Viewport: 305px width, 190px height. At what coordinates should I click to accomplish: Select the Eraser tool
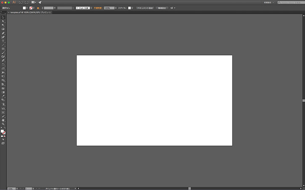3,61
